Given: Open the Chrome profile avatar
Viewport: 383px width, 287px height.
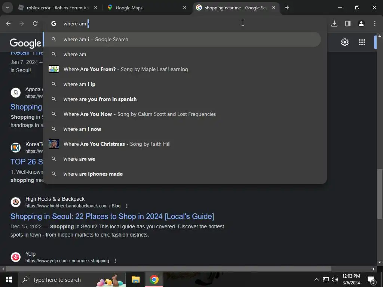Looking at the screenshot, I should click(x=361, y=24).
